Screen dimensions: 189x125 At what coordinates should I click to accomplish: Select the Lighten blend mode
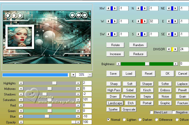coord(124,120)
